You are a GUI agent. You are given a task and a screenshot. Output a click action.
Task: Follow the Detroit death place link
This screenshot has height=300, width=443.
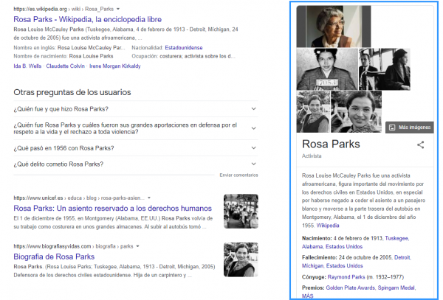pyautogui.click(x=402, y=257)
